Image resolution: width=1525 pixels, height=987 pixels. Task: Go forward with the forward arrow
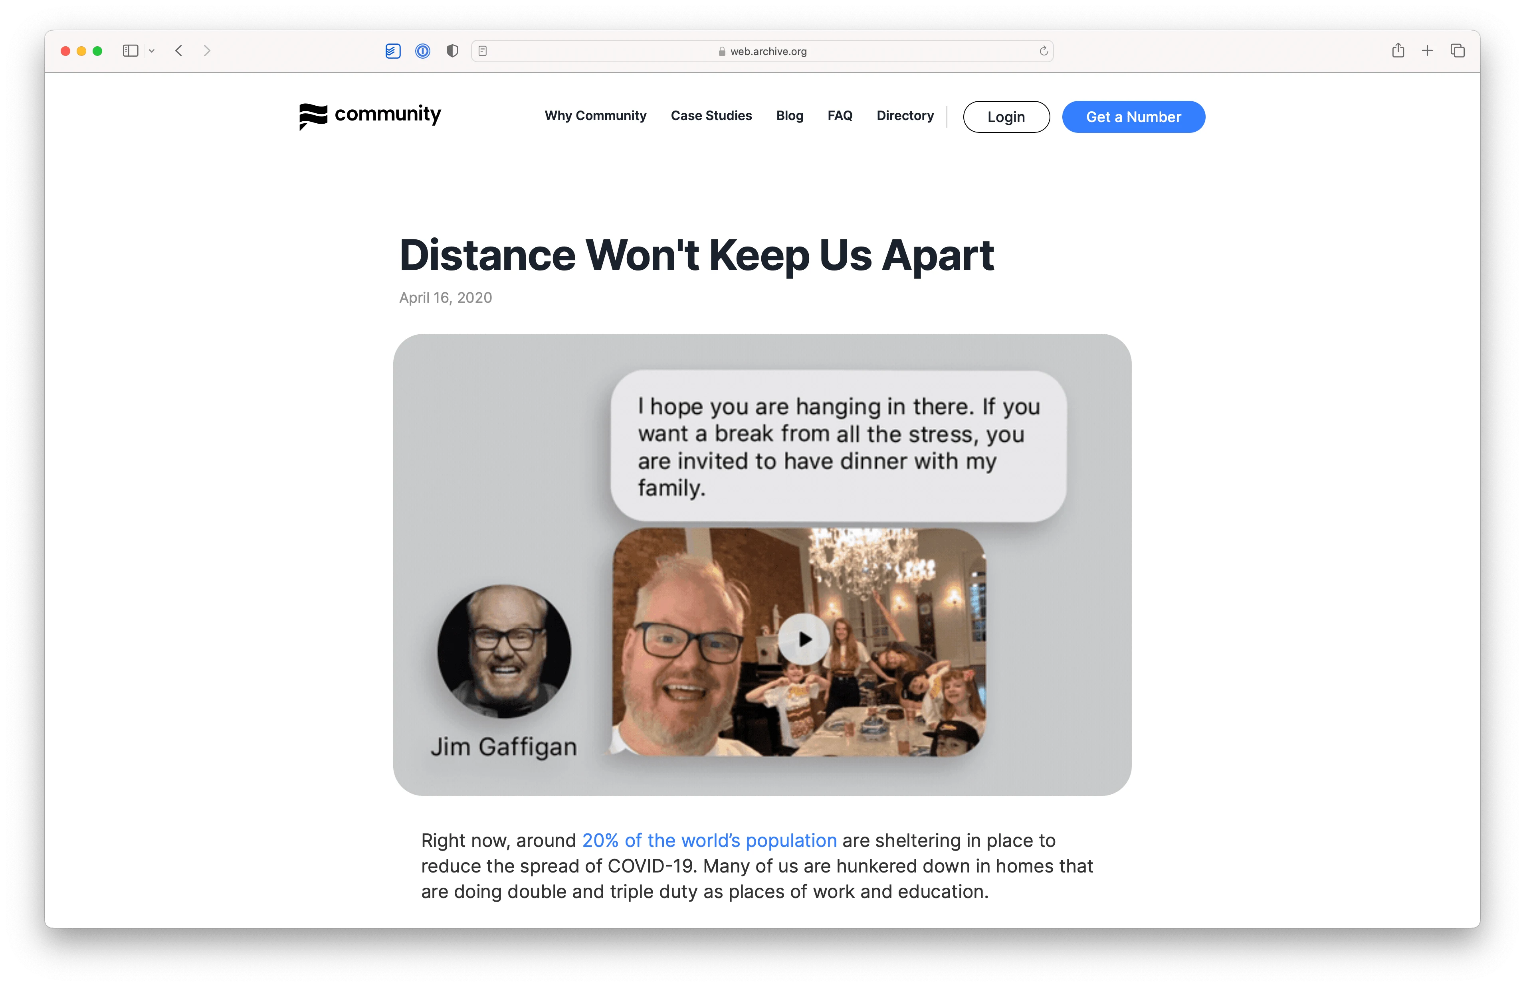206,51
